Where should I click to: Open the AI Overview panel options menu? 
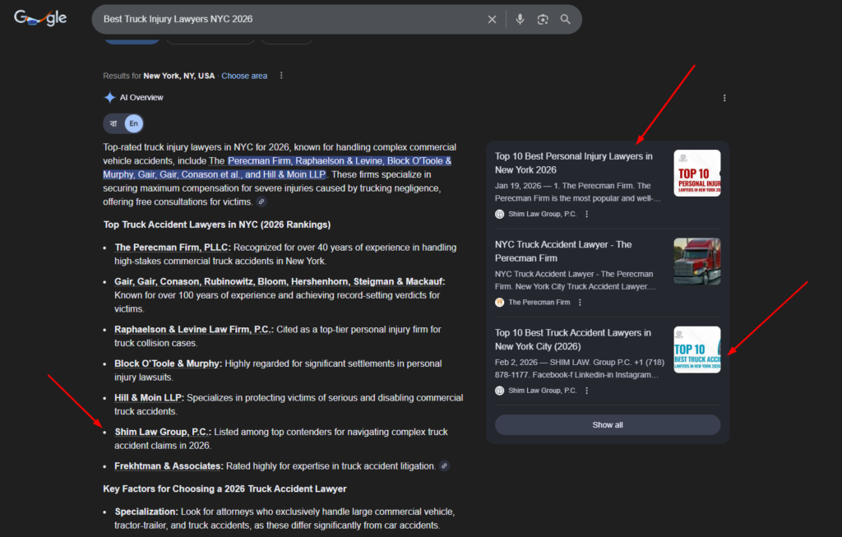(x=724, y=97)
